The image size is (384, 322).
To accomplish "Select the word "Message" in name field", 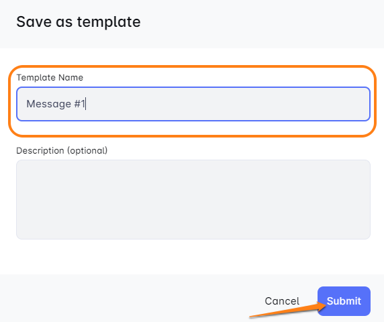I will pos(49,104).
